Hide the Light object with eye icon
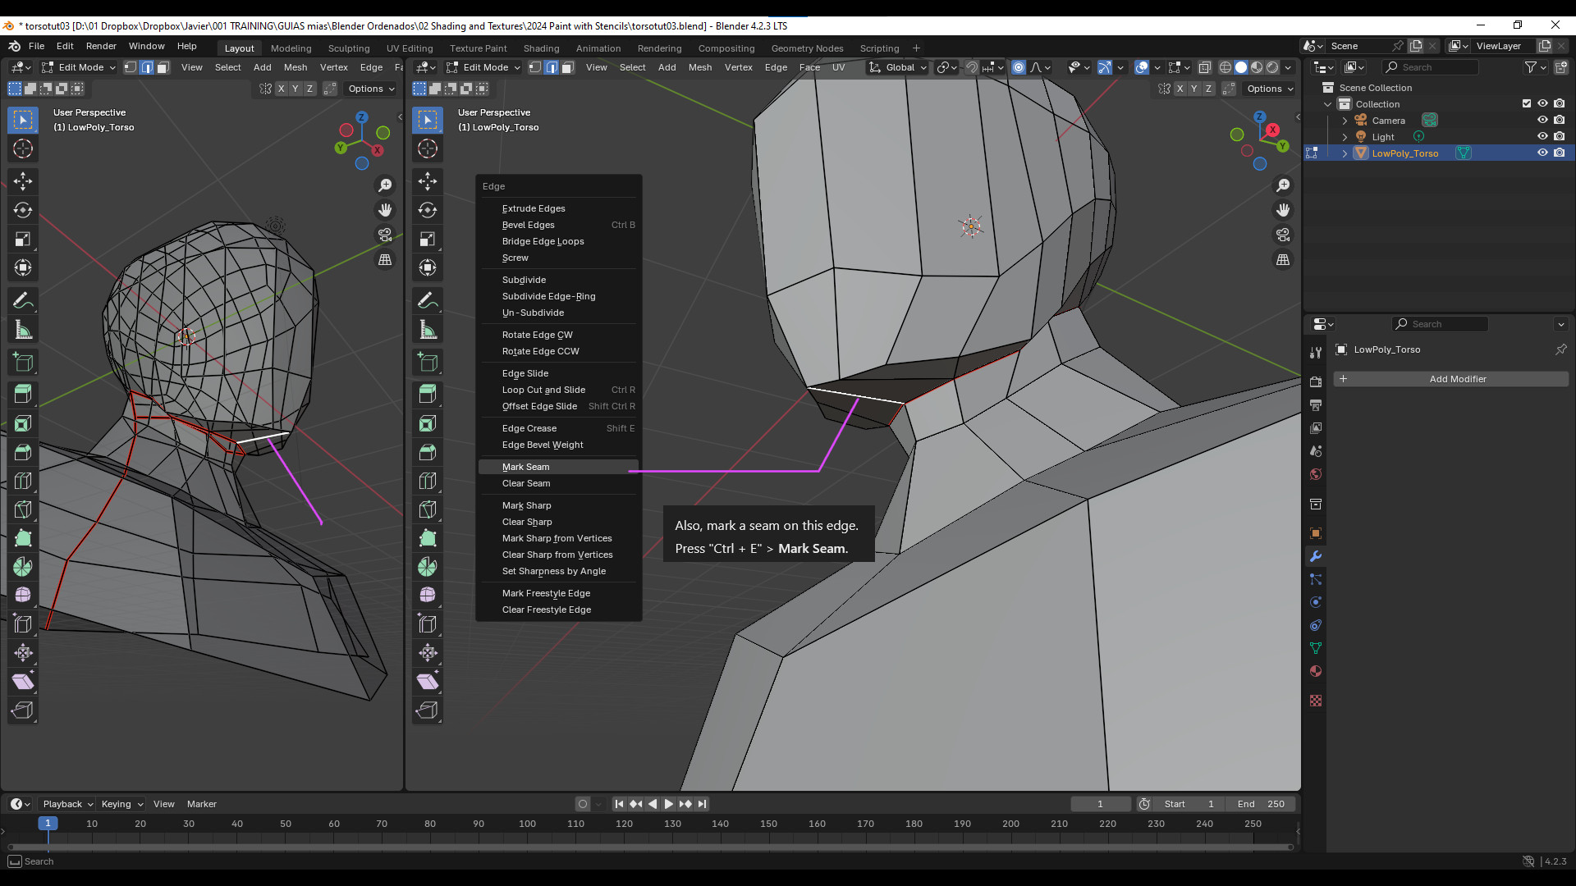1576x886 pixels. [1542, 136]
